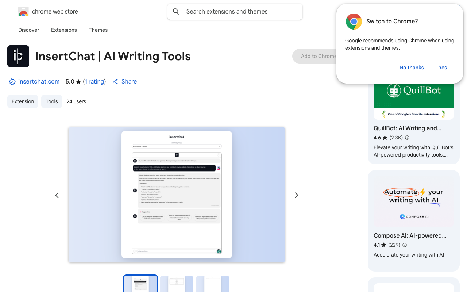This screenshot has width=467, height=292.
Task: Click the verified badge next to insertchat.com
Action: coord(12,82)
